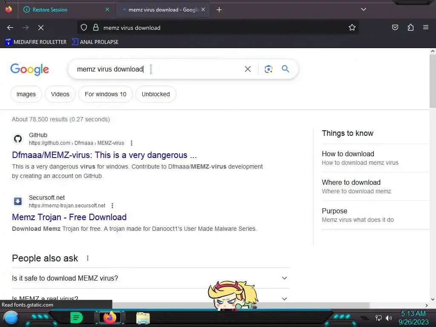Click the GitHub site name text
Image resolution: width=436 pixels, height=327 pixels.
click(38, 135)
